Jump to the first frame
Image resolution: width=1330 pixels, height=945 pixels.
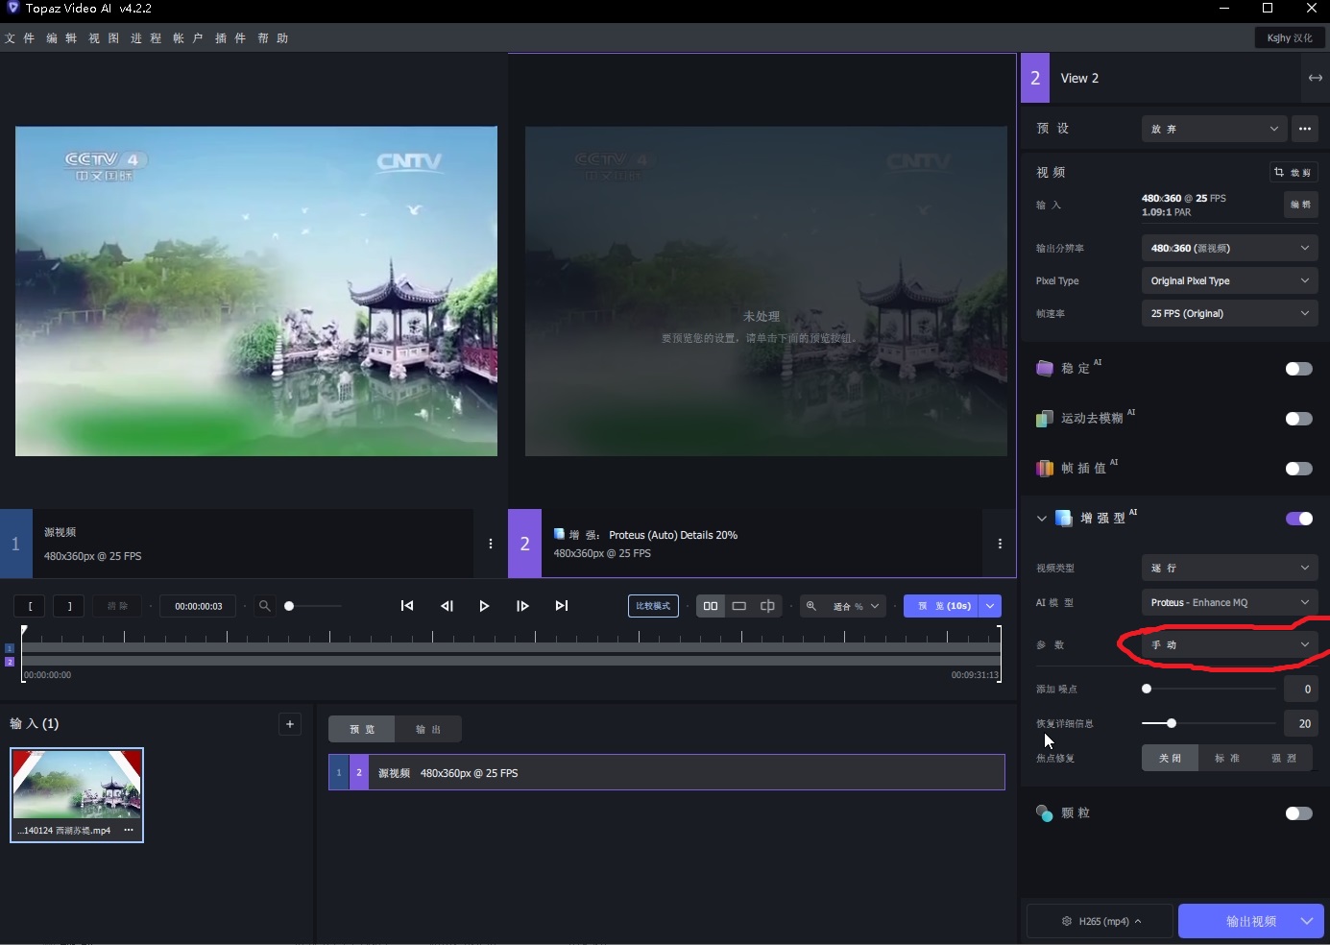click(x=407, y=606)
